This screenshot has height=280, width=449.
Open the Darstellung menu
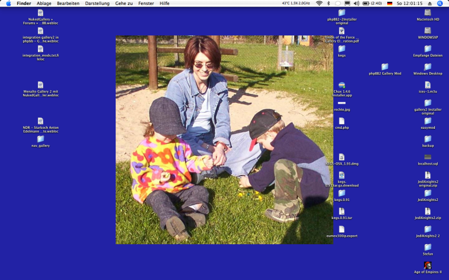coord(97,3)
